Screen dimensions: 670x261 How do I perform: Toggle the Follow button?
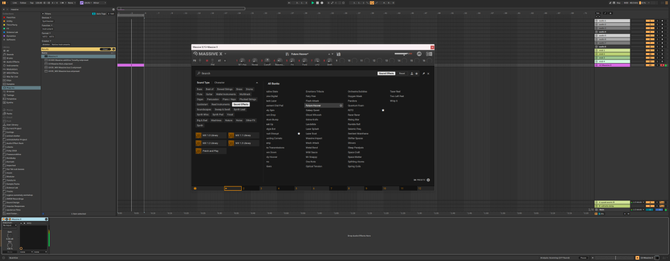tap(23, 3)
